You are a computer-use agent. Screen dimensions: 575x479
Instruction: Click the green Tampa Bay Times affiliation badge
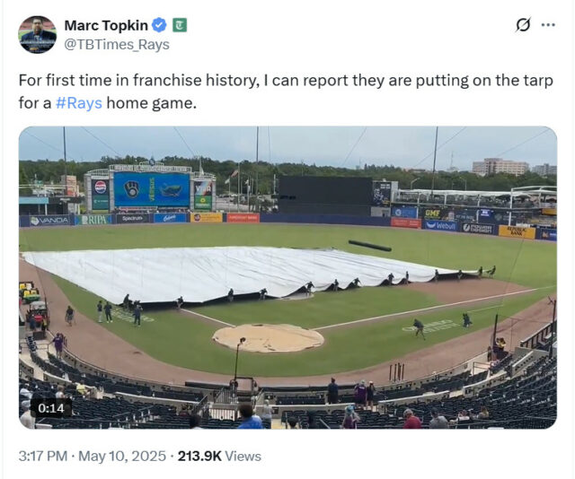(x=180, y=25)
